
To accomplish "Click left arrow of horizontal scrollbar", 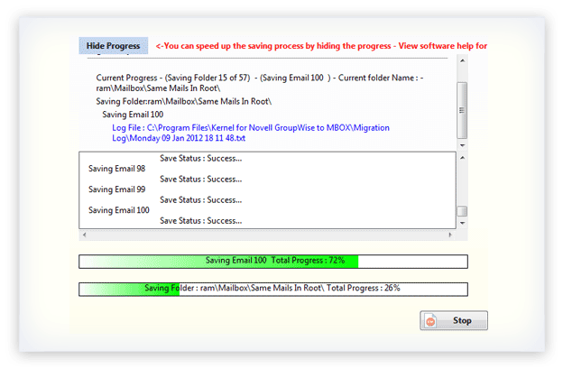I will point(84,235).
